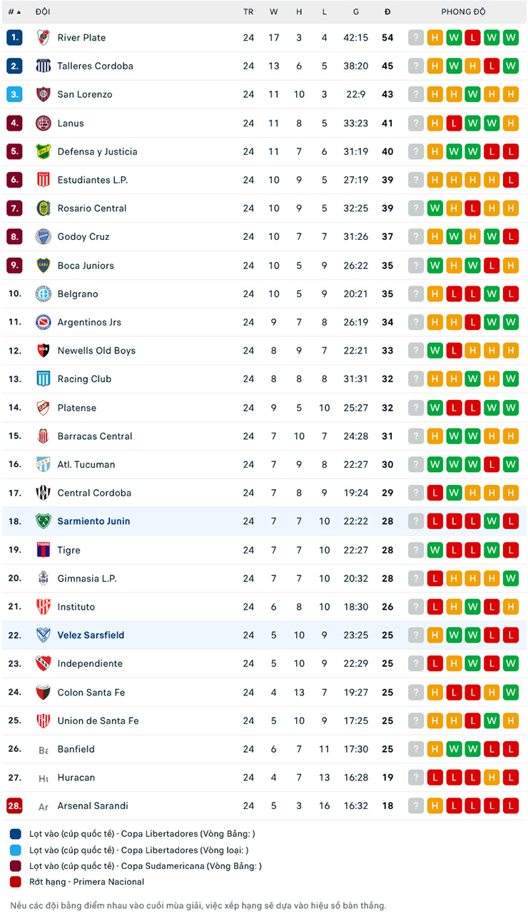Toggle the hidden result marker for Instituto
The image size is (528, 919).
(x=416, y=606)
